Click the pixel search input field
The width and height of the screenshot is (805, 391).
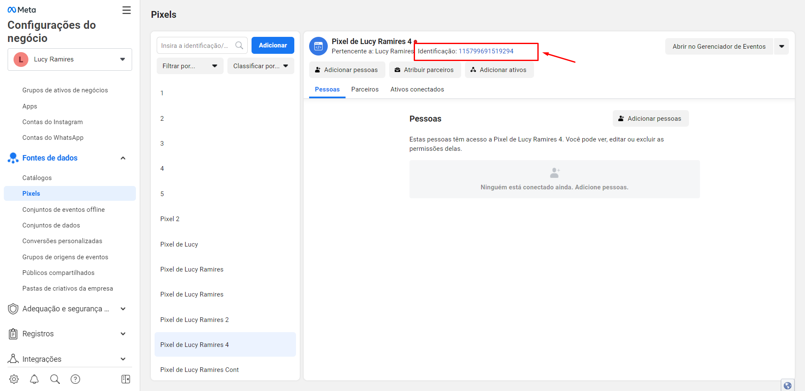tap(195, 45)
